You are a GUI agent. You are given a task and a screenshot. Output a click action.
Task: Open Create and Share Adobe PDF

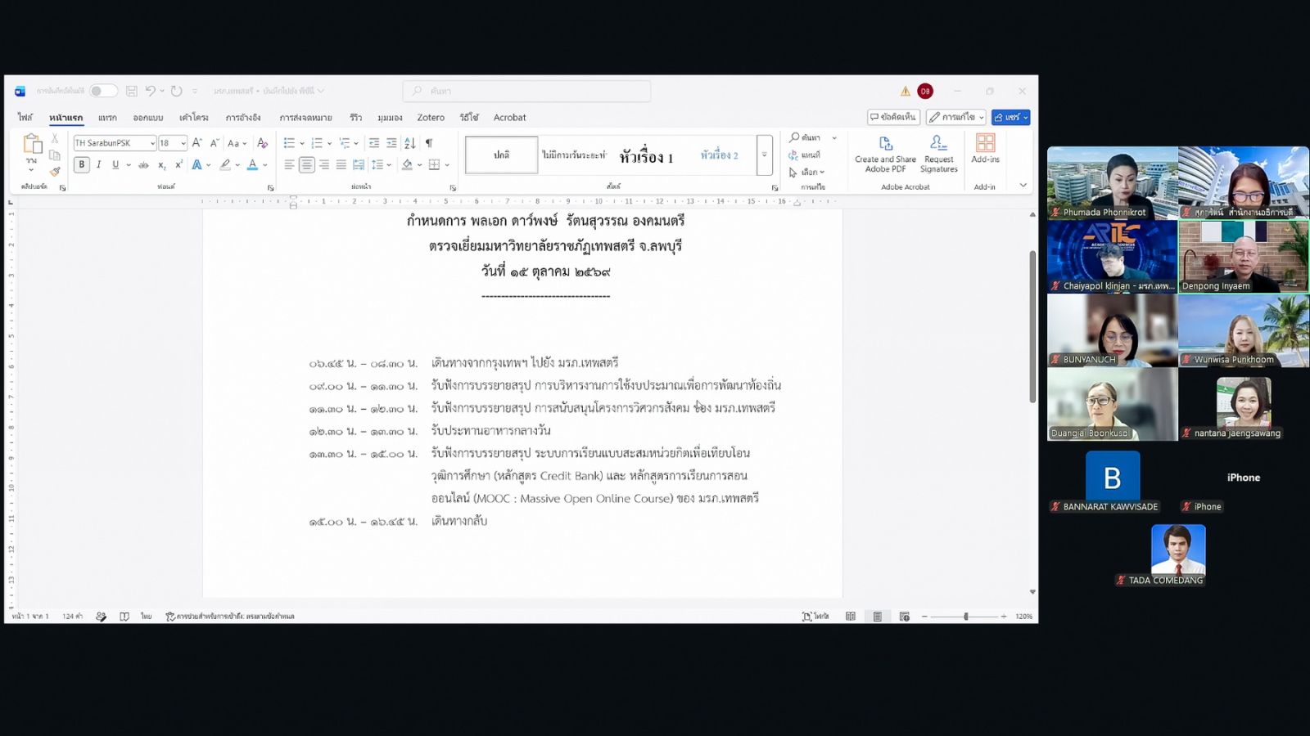[x=885, y=154]
